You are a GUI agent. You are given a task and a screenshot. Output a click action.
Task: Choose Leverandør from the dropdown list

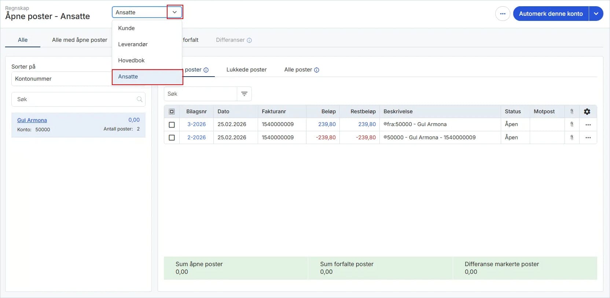pyautogui.click(x=147, y=44)
